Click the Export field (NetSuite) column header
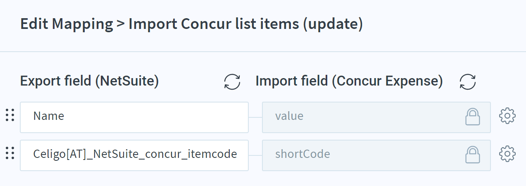The width and height of the screenshot is (526, 186). (90, 81)
